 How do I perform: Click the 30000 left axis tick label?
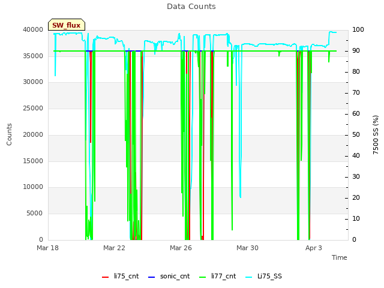point(33,82)
